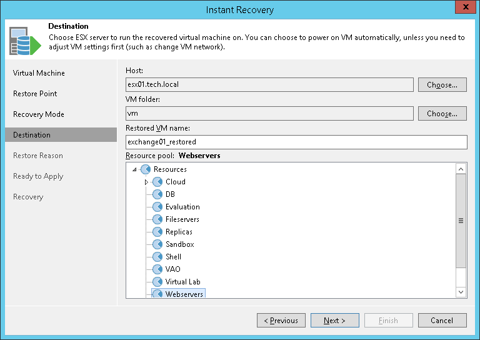Select the Replicas resource pool
This screenshot has height=340, width=480.
tap(179, 232)
